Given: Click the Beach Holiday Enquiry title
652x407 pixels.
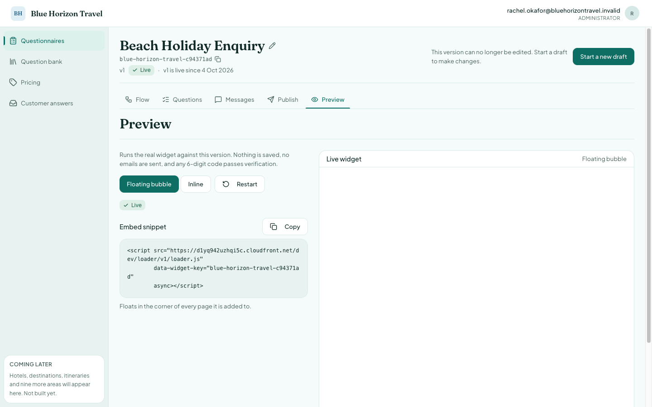Looking at the screenshot, I should tap(192, 46).
